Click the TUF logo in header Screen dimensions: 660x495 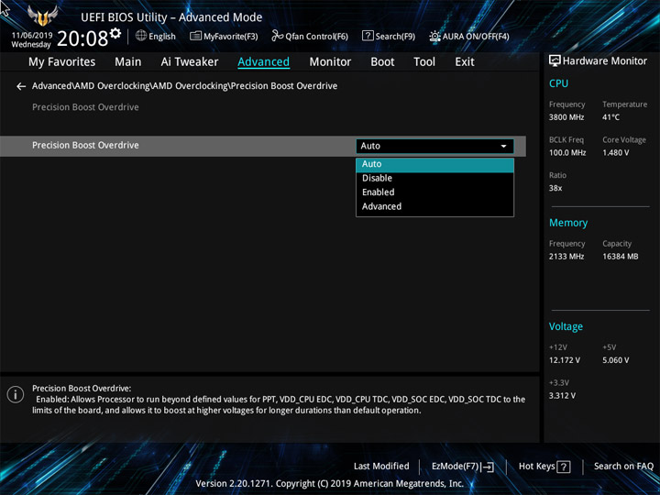42,16
